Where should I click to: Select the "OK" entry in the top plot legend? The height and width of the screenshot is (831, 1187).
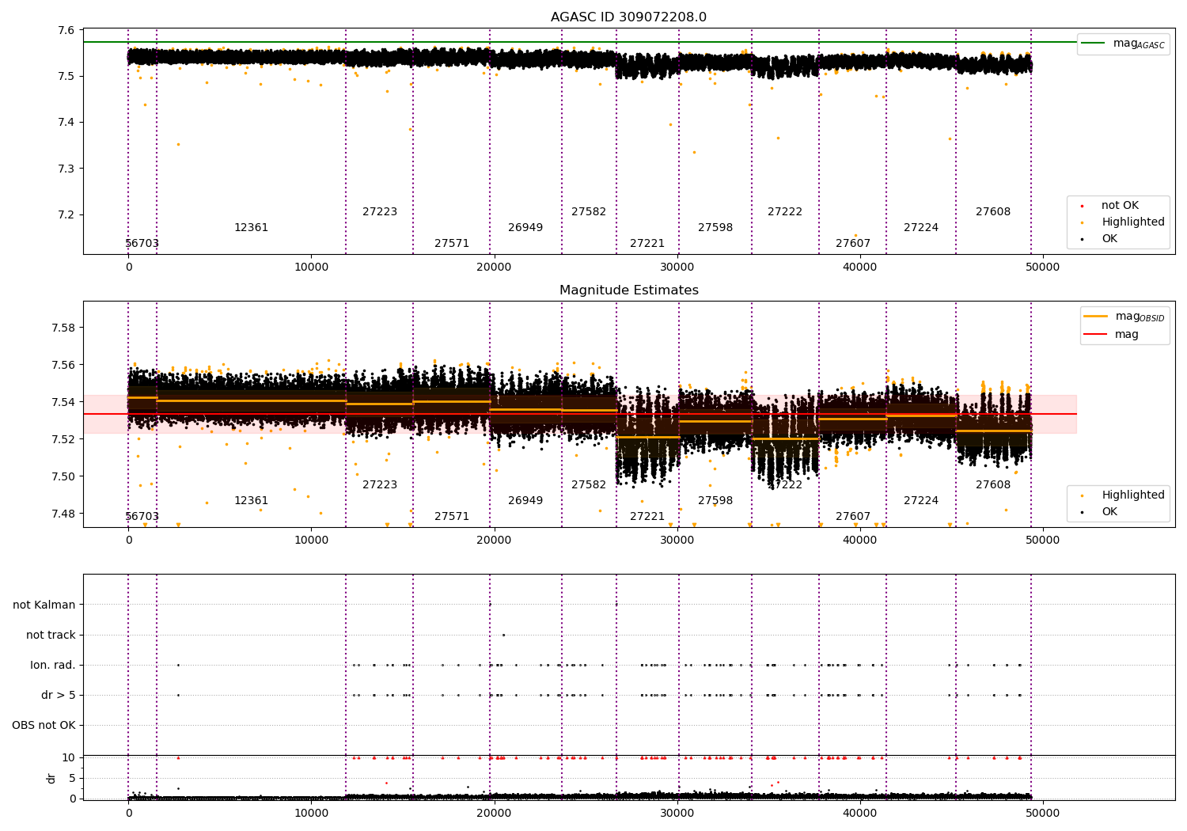tap(1109, 238)
